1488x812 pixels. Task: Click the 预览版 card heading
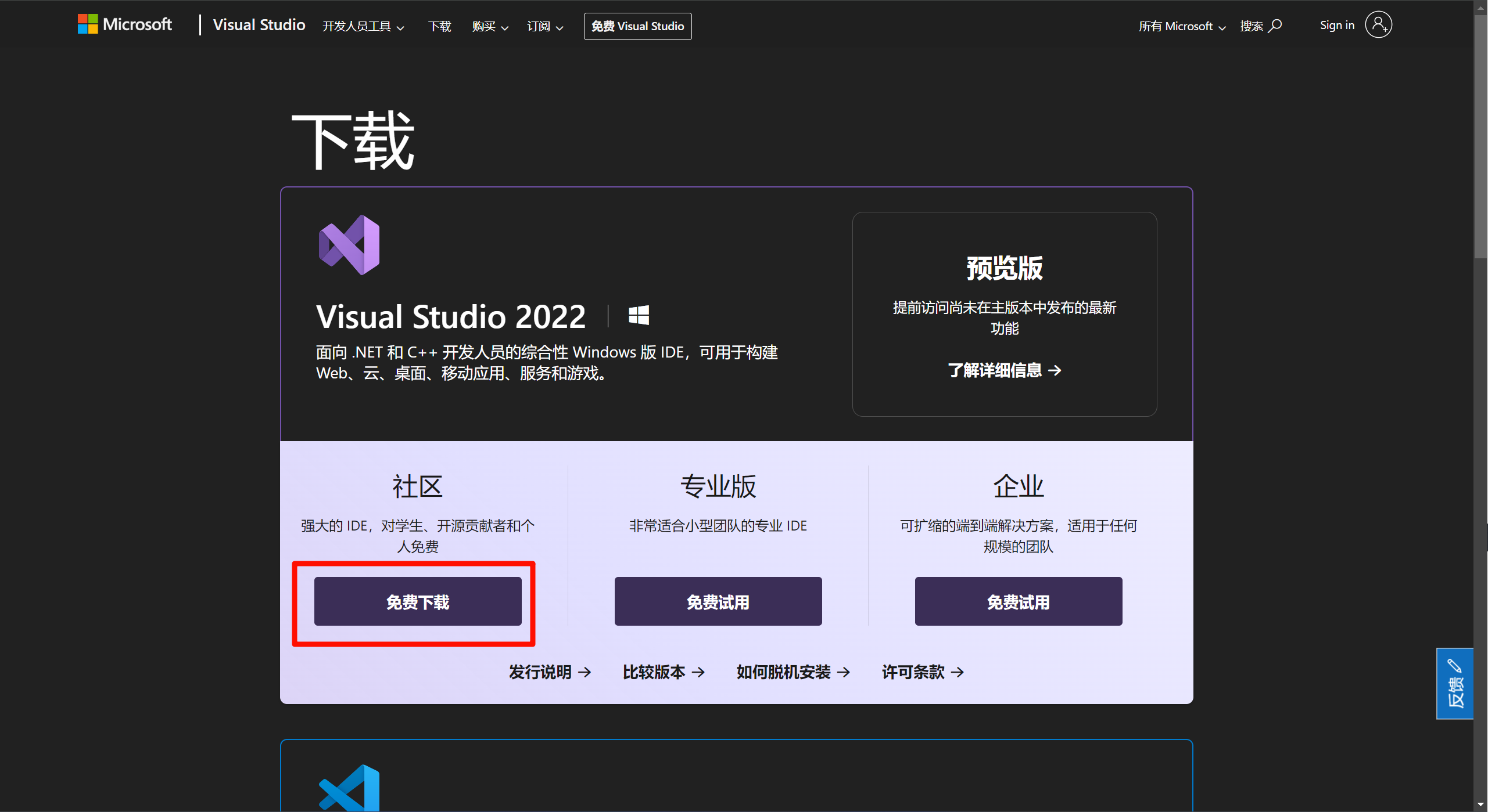tap(1005, 268)
